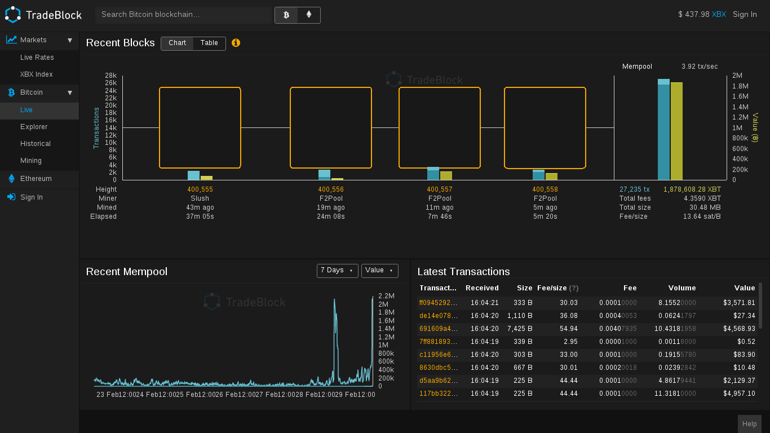Click the 1,878,608.28 XBT mempool value
770x433 pixels.
692,190
